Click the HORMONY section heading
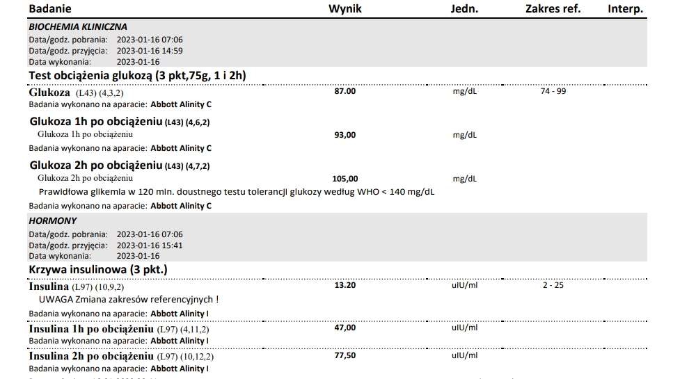 point(53,220)
